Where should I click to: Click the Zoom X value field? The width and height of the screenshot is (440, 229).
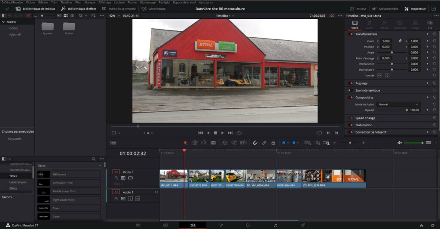[386, 41]
